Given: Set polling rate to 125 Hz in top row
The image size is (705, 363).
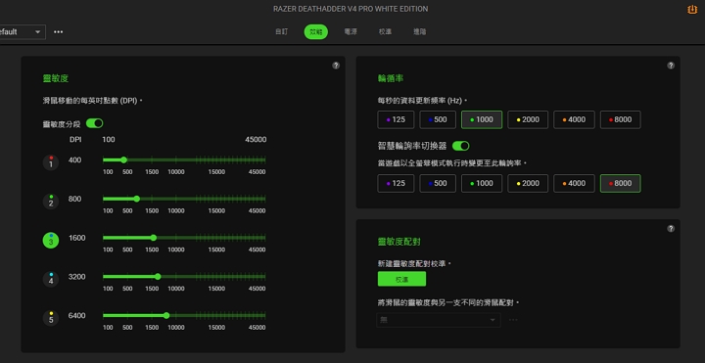Looking at the screenshot, I should 396,120.
